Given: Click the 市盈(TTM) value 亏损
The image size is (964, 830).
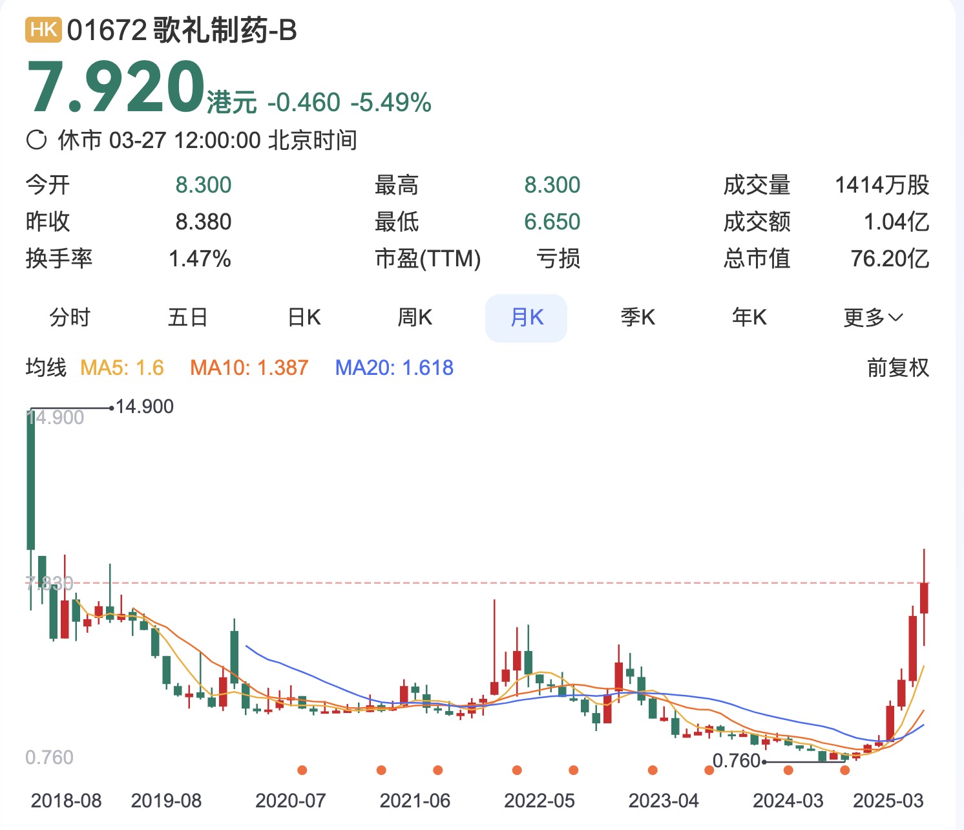Looking at the screenshot, I should point(559,259).
